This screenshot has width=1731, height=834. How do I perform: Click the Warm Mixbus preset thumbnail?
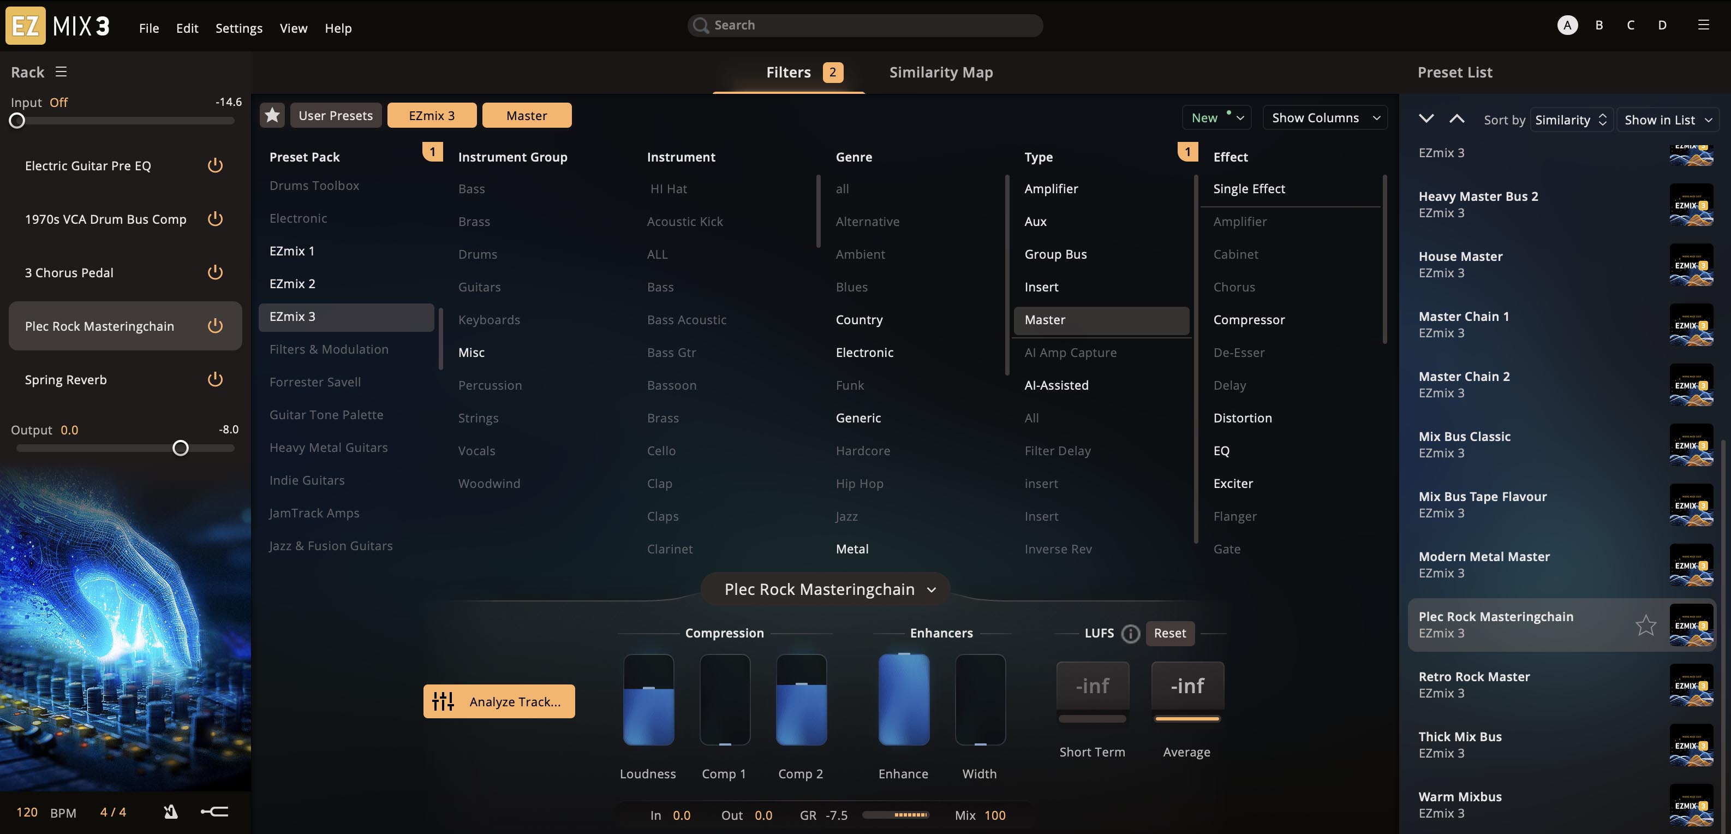click(x=1691, y=805)
